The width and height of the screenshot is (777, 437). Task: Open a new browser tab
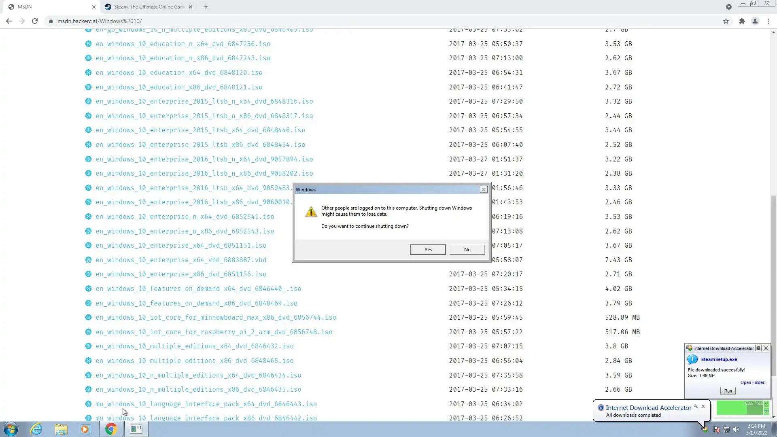(206, 7)
